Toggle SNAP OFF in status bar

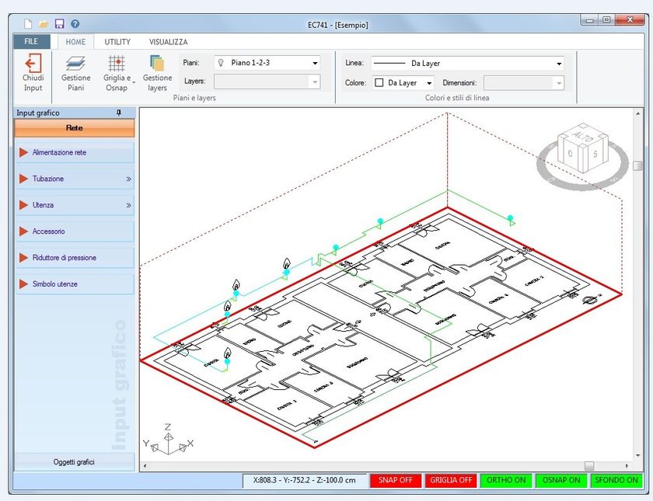395,480
